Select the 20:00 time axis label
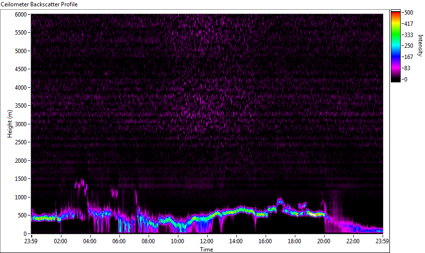The height and width of the screenshot is (253, 425). tap(324, 241)
